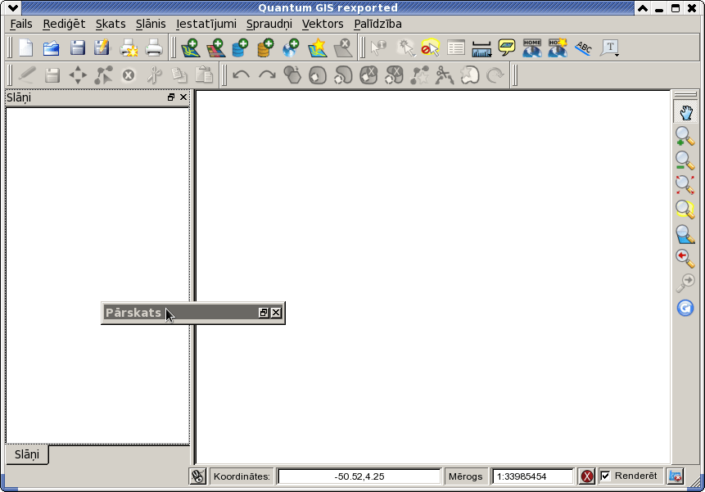The height and width of the screenshot is (492, 705).
Task: Save project as with pencil floppy icon
Action: pyautogui.click(x=102, y=48)
